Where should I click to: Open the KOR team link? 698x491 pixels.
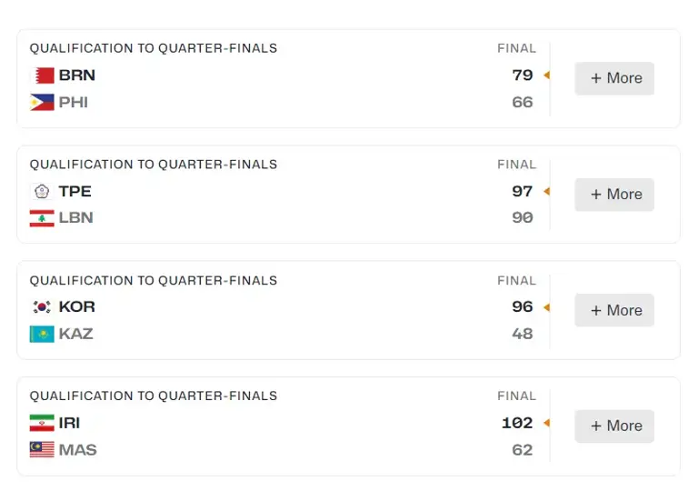[x=77, y=307]
